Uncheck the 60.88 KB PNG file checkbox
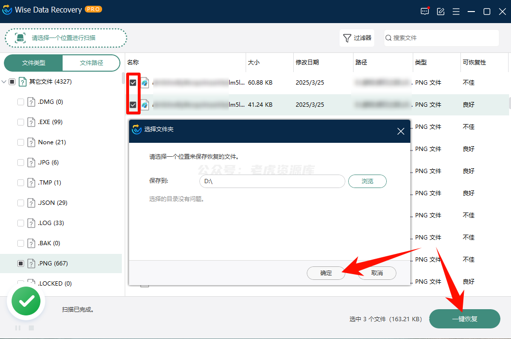Image resolution: width=511 pixels, height=339 pixels. tap(133, 83)
